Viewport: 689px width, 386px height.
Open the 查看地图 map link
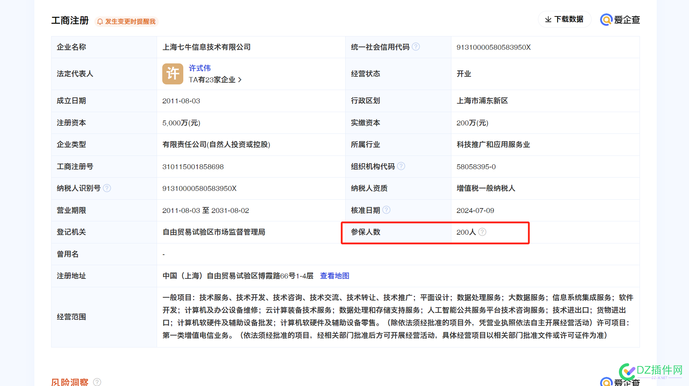click(x=335, y=276)
